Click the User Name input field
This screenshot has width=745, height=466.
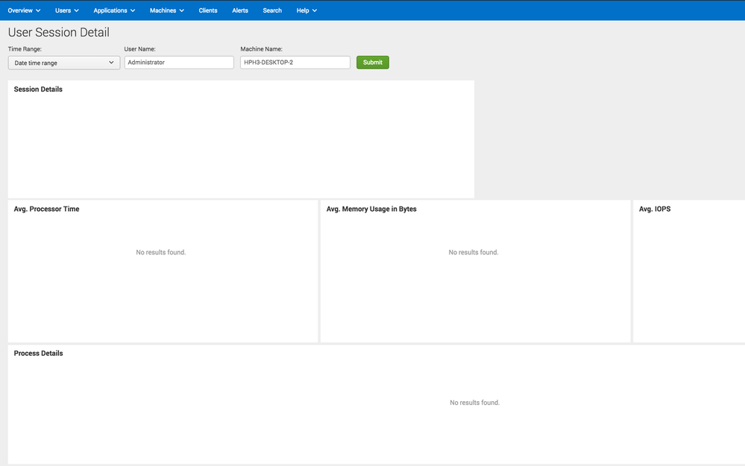[179, 63]
